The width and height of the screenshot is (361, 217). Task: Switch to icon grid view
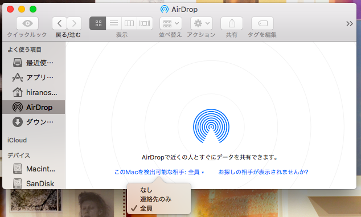[x=98, y=23]
